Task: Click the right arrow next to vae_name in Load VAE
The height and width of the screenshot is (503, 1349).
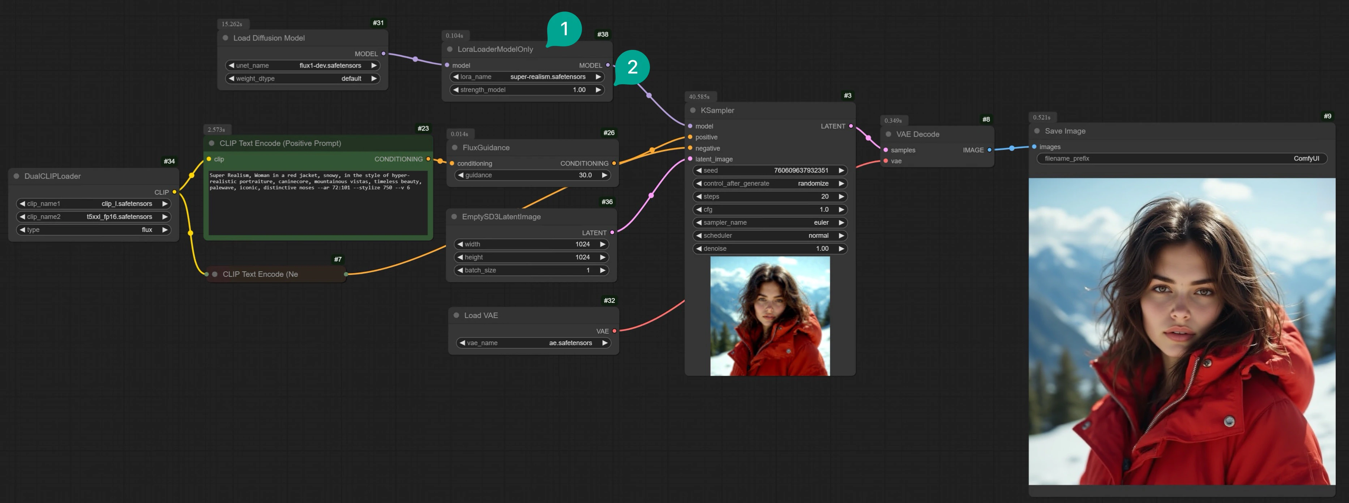Action: tap(605, 343)
